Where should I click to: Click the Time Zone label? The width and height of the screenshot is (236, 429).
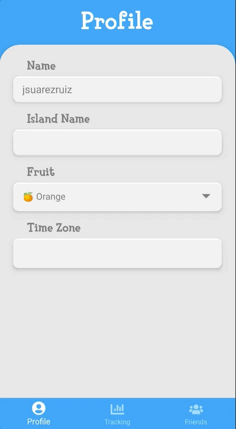pyautogui.click(x=54, y=228)
